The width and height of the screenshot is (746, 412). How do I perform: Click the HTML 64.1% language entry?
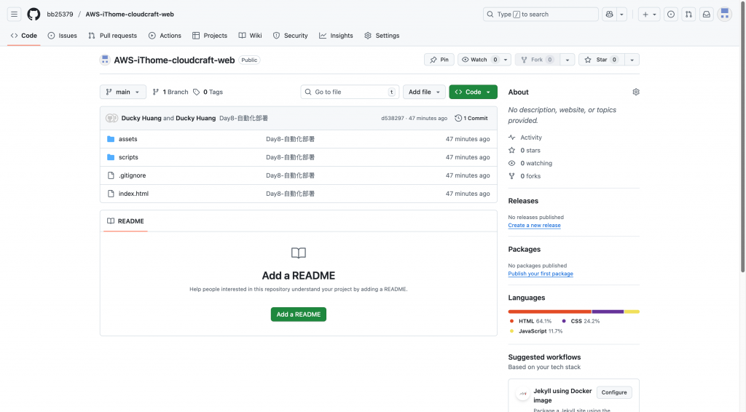(x=530, y=321)
